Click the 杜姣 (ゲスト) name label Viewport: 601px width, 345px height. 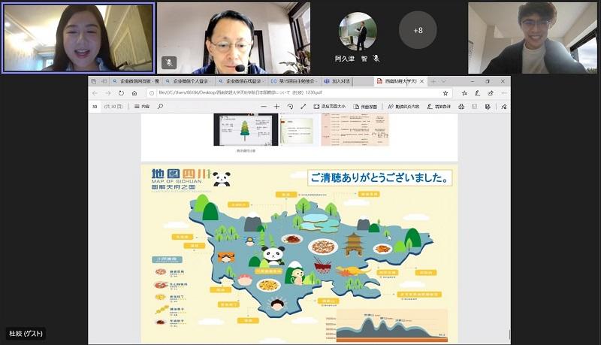tap(26, 333)
